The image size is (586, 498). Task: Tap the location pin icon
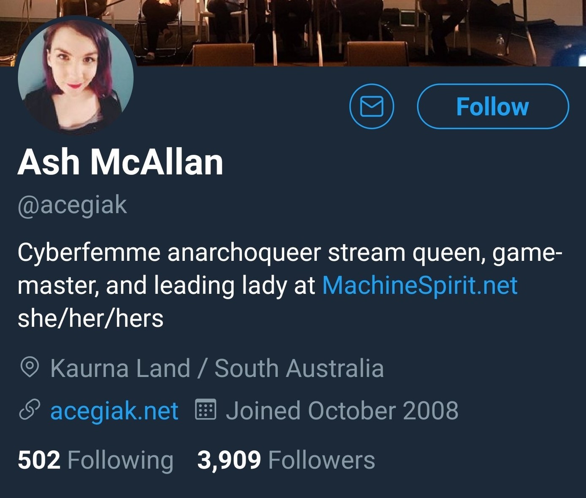click(30, 368)
